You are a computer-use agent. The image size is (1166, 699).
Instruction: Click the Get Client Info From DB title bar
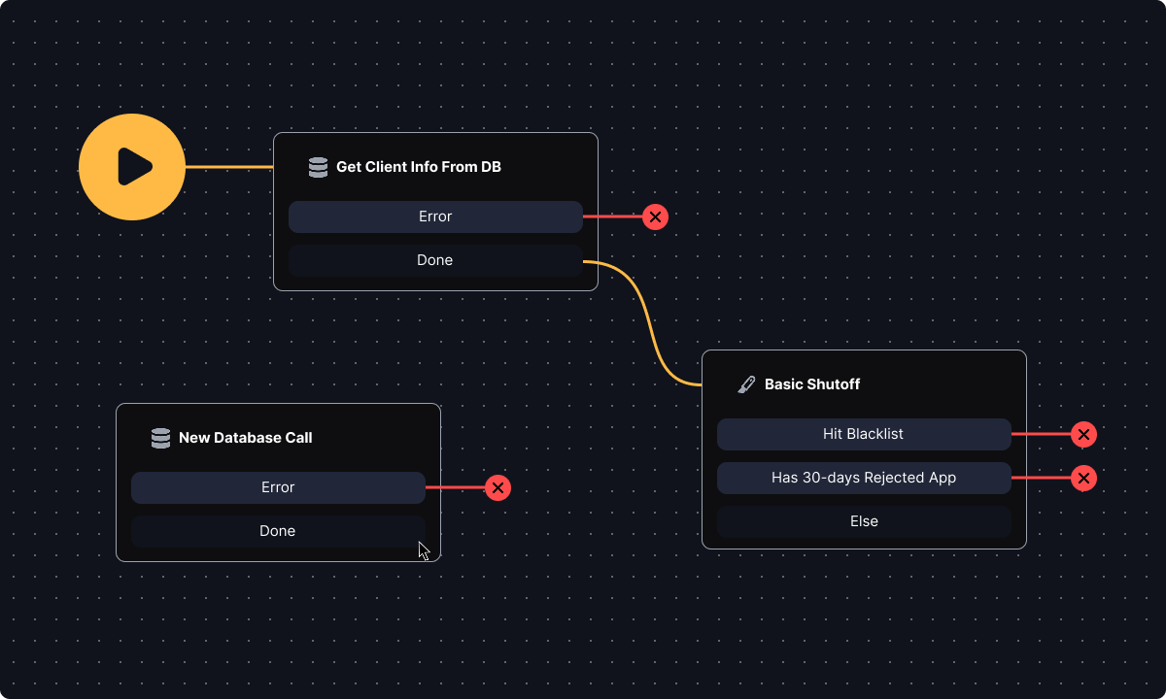(x=418, y=167)
